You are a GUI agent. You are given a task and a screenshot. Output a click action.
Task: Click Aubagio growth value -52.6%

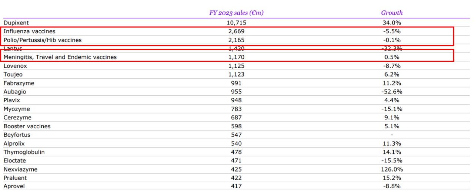392,92
